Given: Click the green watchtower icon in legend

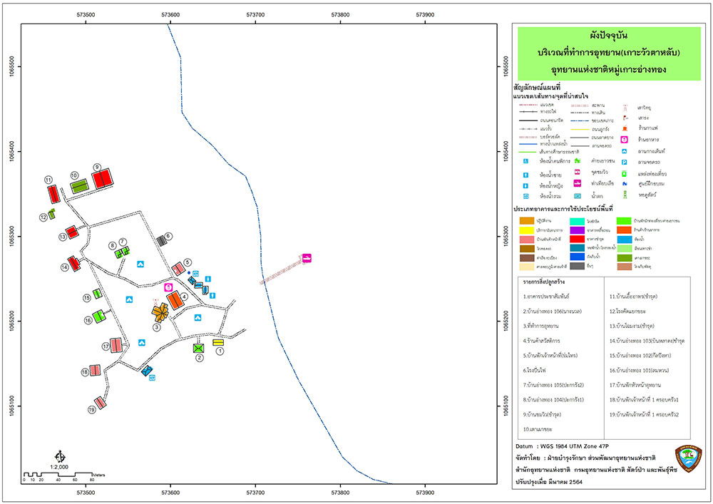Looking at the screenshot, I should [625, 195].
